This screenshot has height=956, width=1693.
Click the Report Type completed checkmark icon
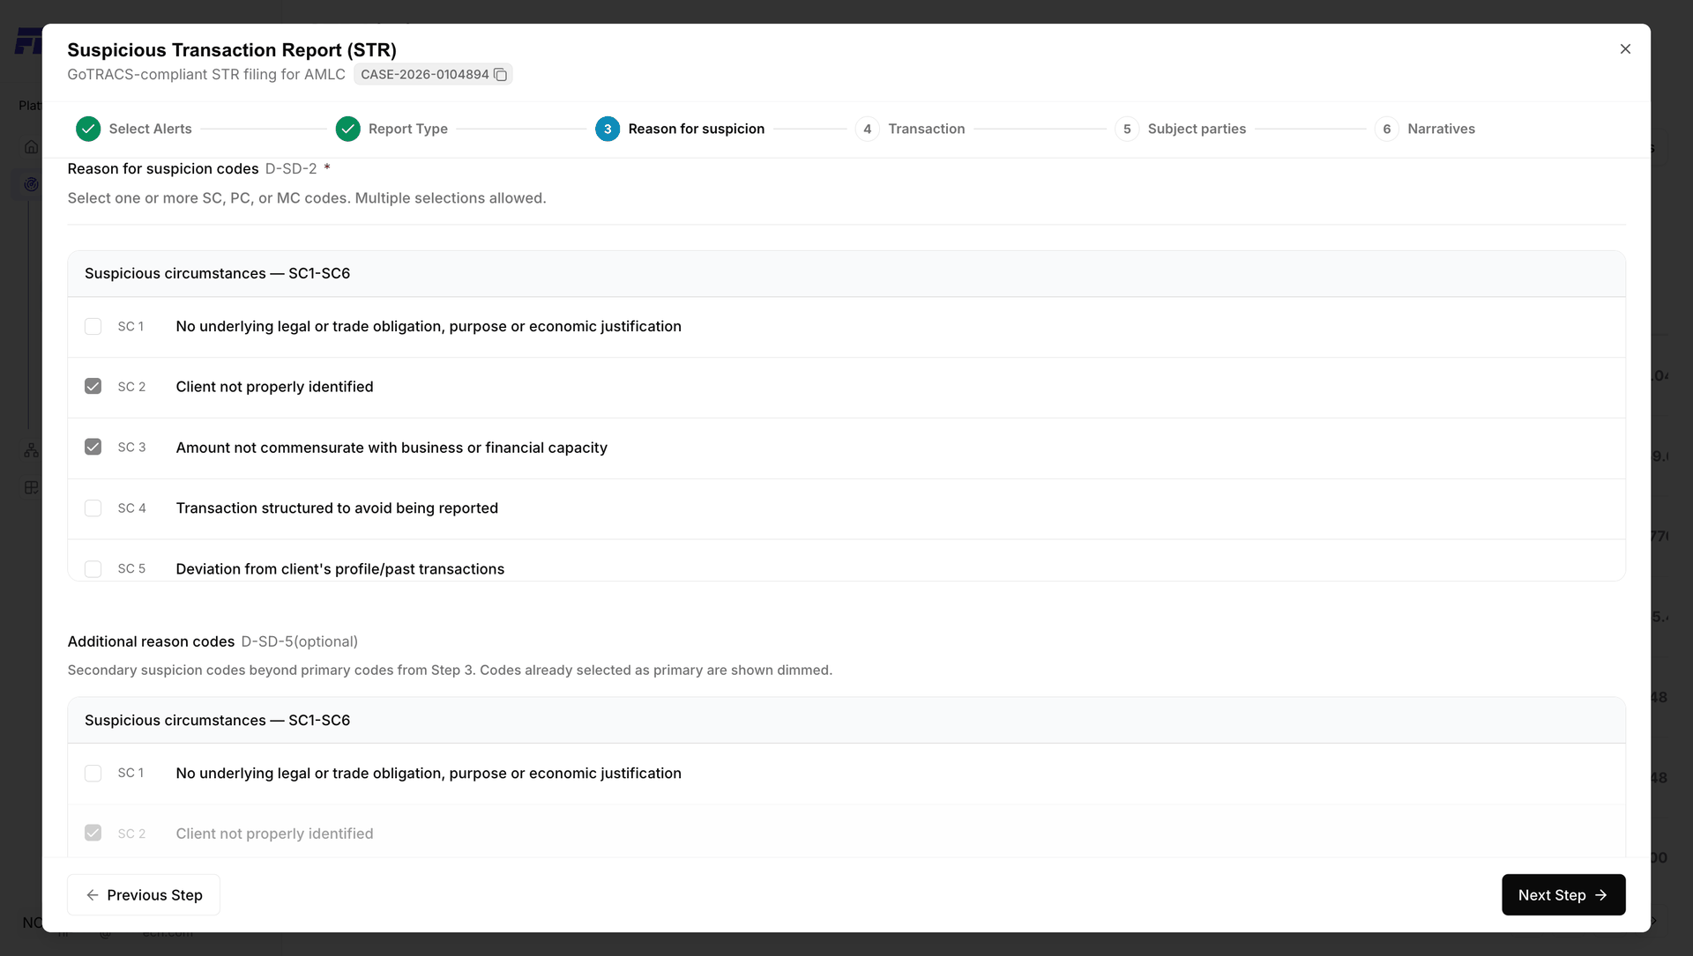(x=348, y=129)
